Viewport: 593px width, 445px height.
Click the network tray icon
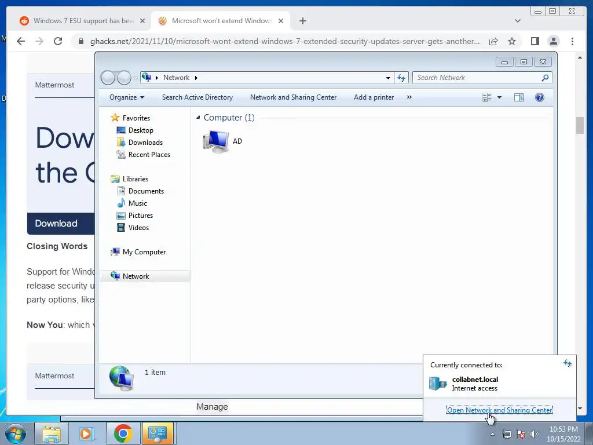[x=506, y=434]
